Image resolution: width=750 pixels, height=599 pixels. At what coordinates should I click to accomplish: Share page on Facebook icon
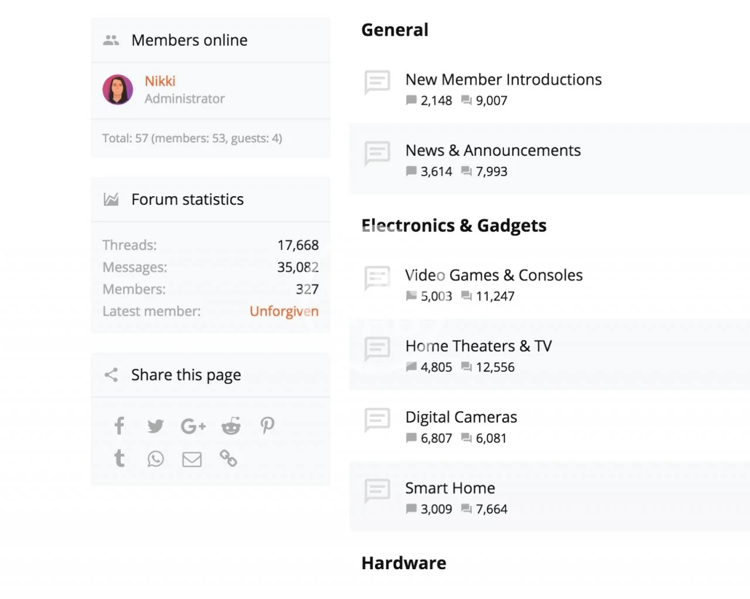(120, 426)
